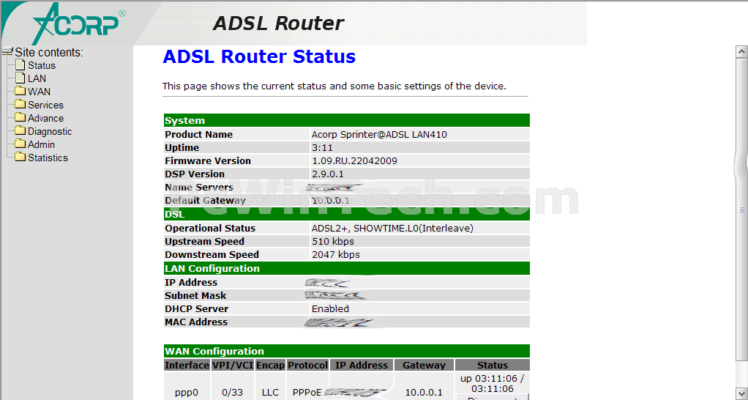Expand the Services menu entry
This screenshot has height=400, width=748.
click(45, 105)
